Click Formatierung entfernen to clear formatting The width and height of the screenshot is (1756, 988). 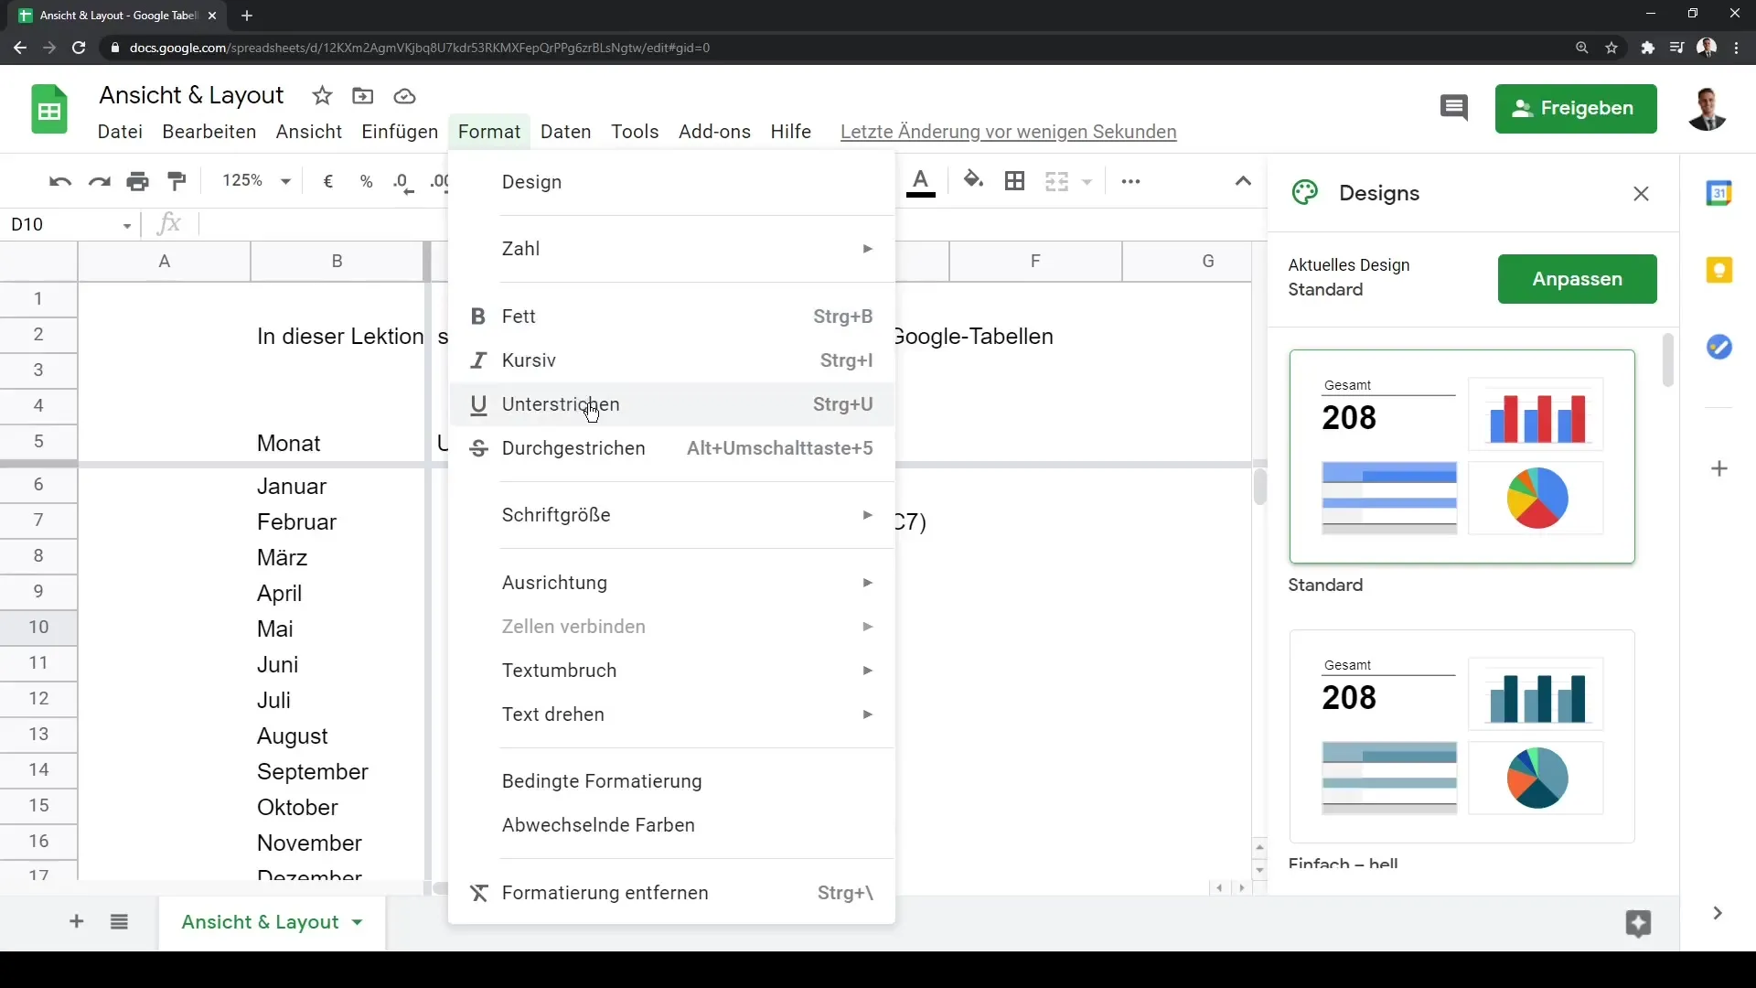pos(605,892)
